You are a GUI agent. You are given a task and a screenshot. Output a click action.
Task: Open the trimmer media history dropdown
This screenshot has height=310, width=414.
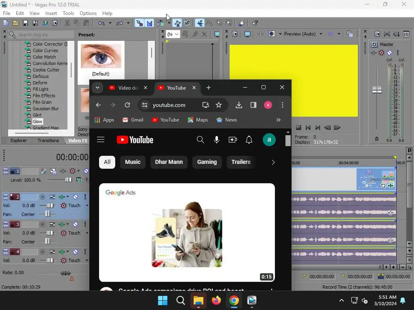(173, 34)
